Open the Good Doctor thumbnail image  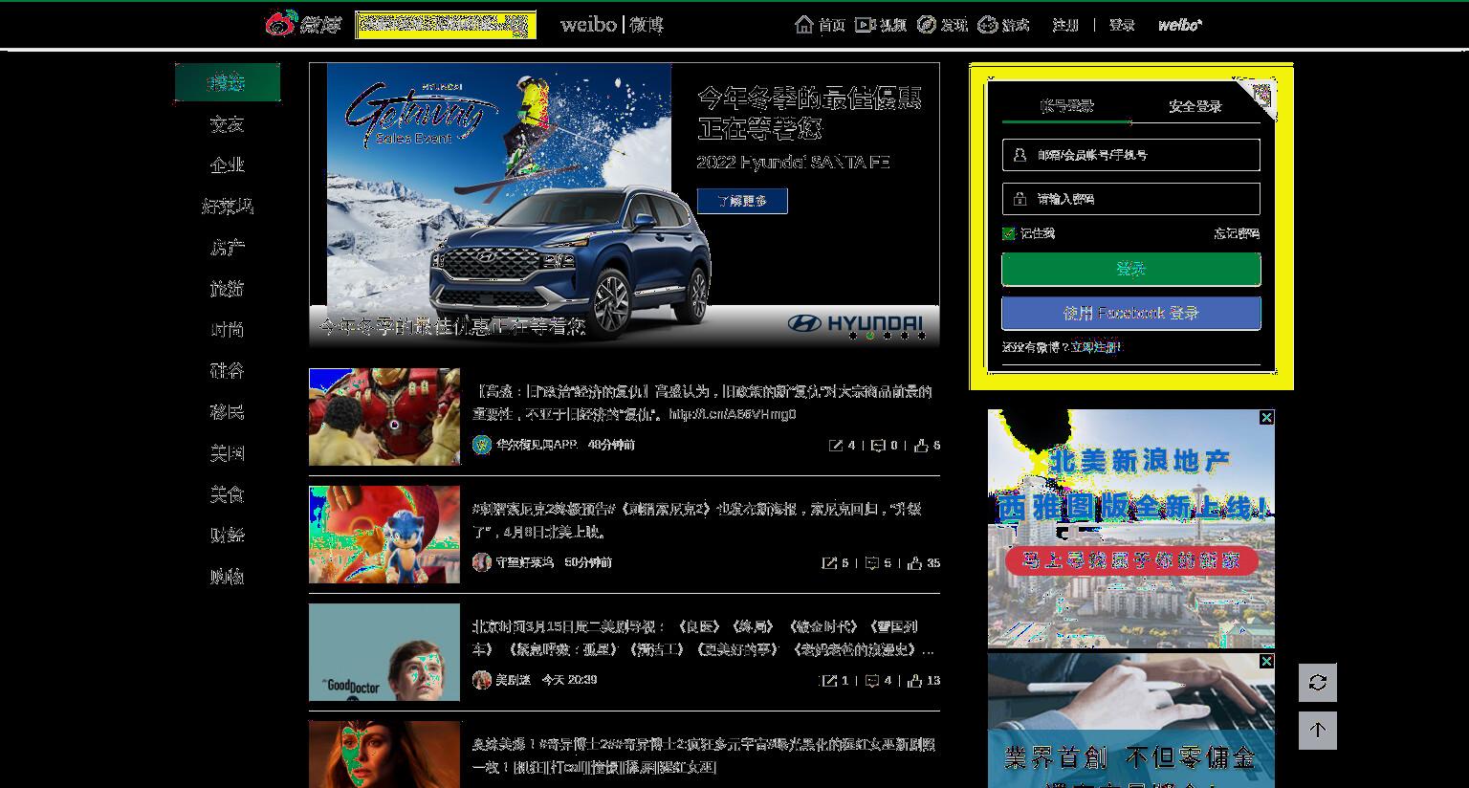coord(384,652)
